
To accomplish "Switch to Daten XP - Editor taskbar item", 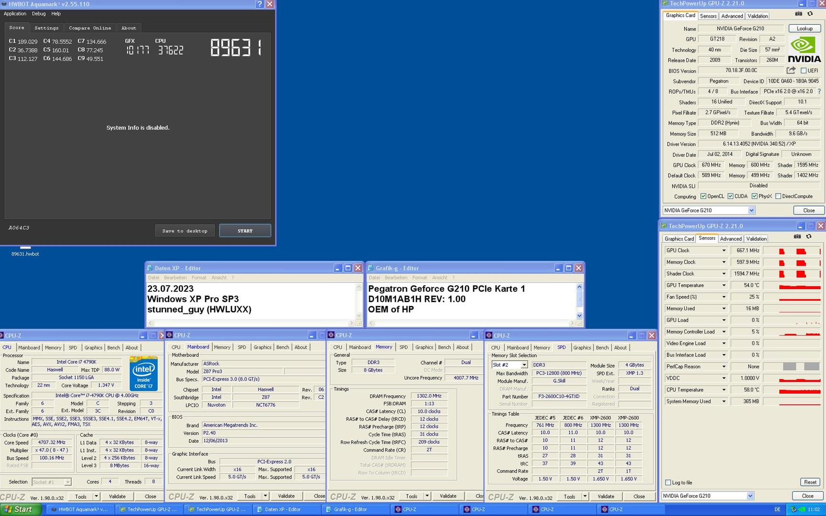I will click(286, 509).
